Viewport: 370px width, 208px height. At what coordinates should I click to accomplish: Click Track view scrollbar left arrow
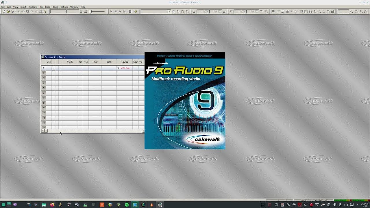43,131
